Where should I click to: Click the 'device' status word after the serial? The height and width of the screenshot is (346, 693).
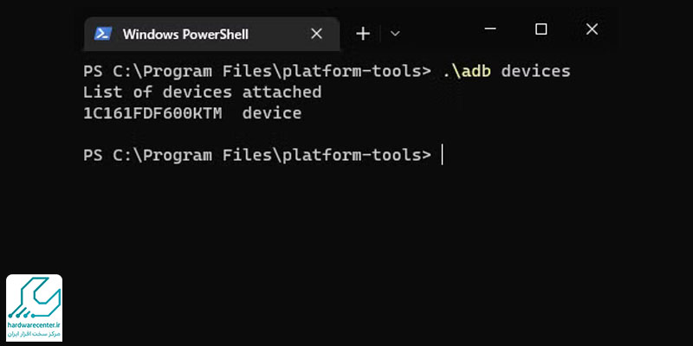tap(272, 113)
